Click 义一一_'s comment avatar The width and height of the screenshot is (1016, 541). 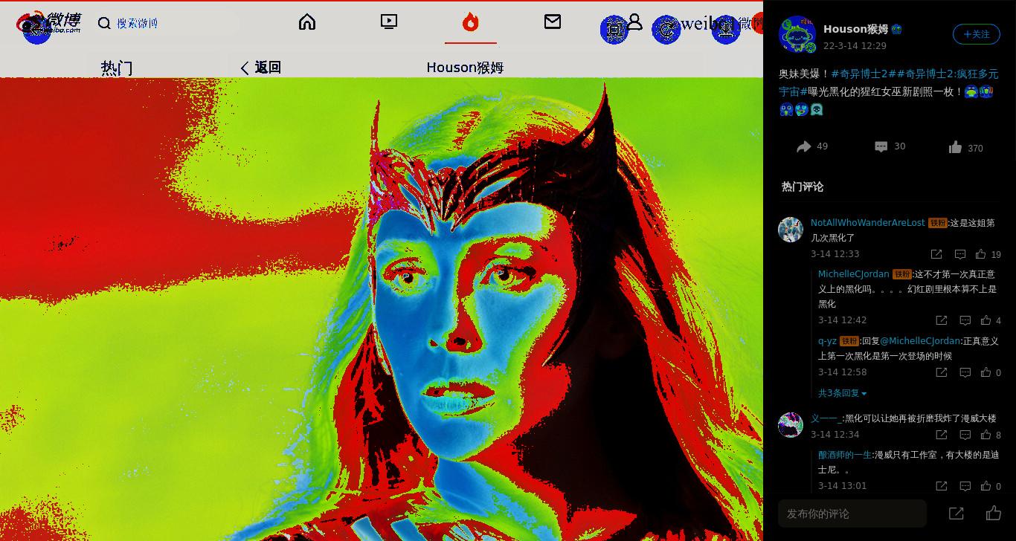tap(791, 425)
